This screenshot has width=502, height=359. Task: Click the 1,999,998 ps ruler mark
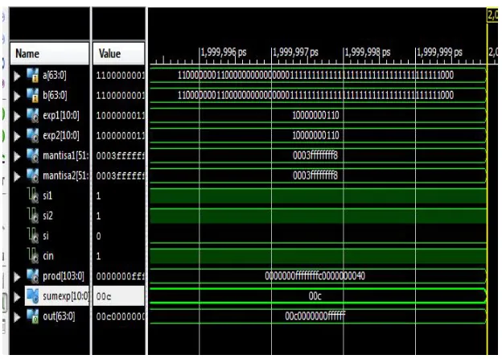pos(368,52)
